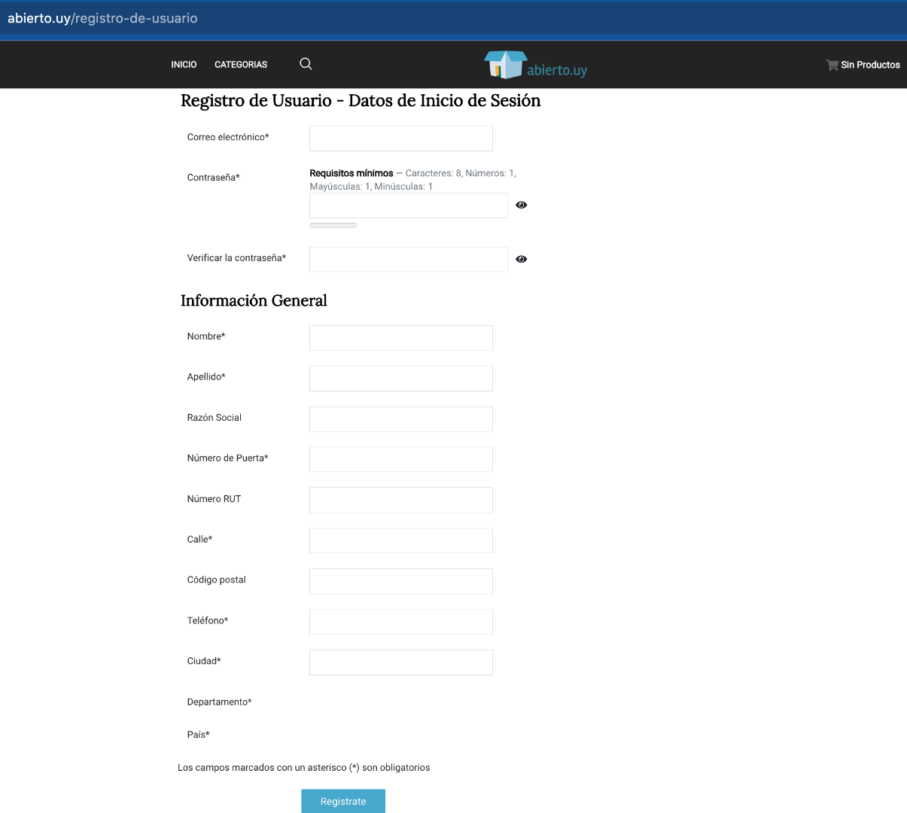Image resolution: width=907 pixels, height=813 pixels.
Task: Click the abierto.uy logo text
Action: [557, 70]
